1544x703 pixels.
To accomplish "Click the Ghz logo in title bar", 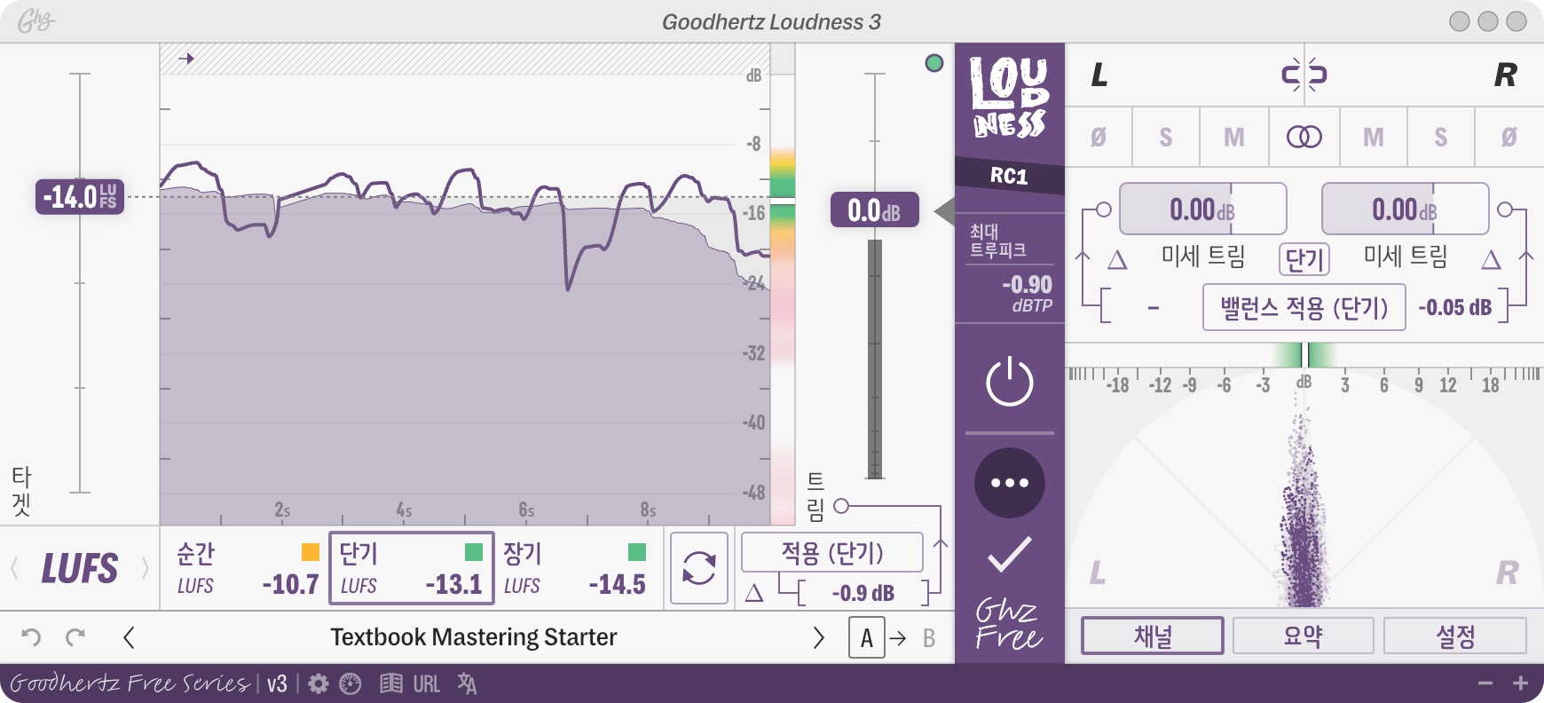I will (x=35, y=20).
